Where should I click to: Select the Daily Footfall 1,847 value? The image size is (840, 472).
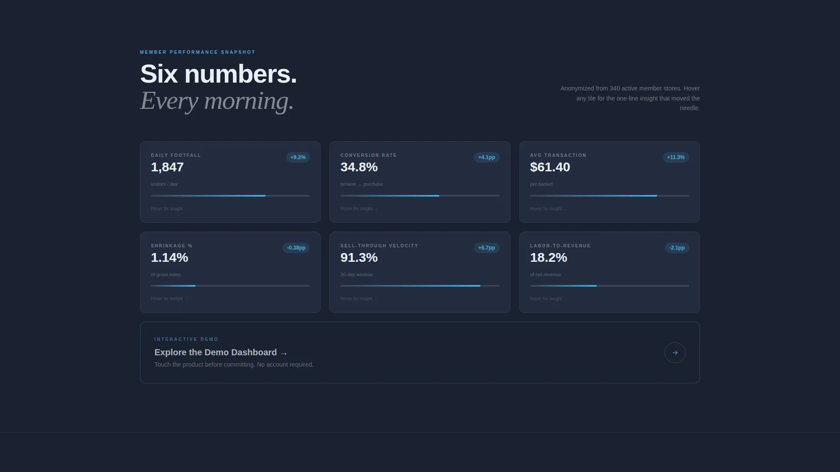167,167
